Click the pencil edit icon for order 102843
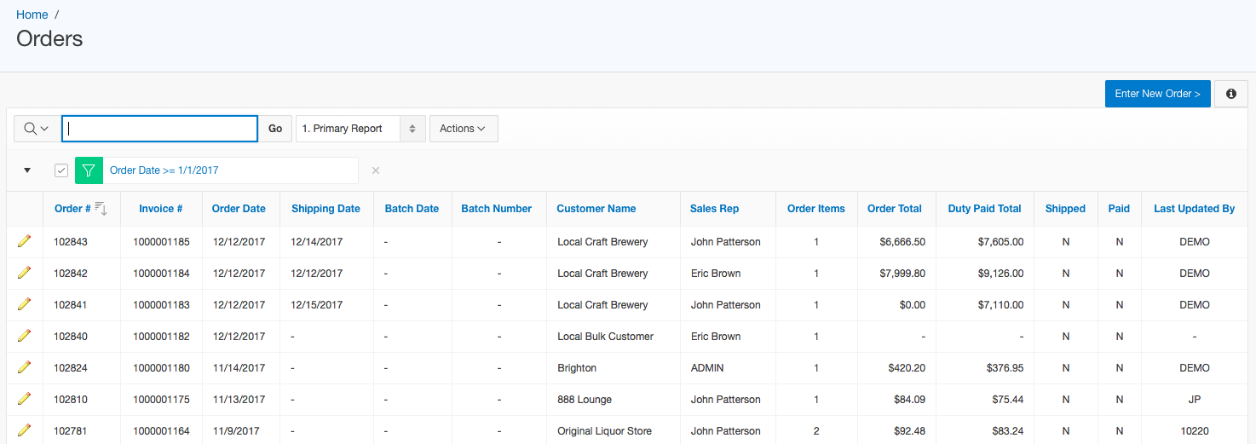Image resolution: width=1256 pixels, height=444 pixels. point(24,241)
